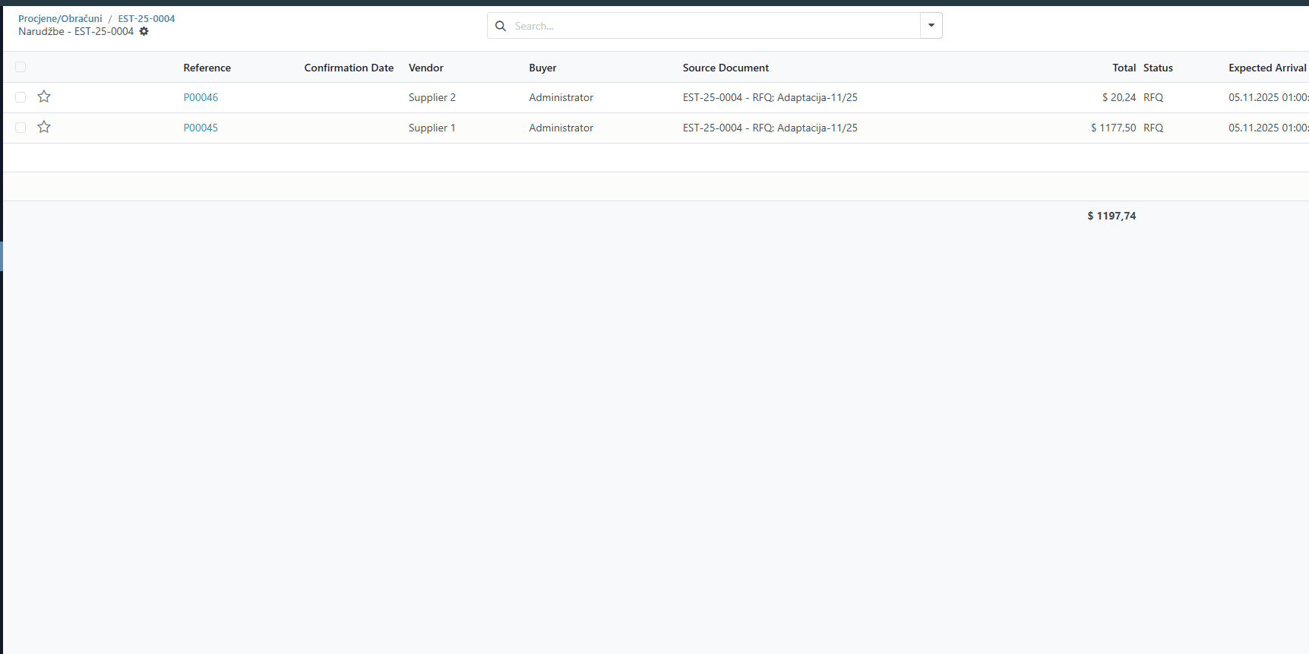Expand the search filter options dropdown
The width and height of the screenshot is (1309, 654).
coord(931,26)
